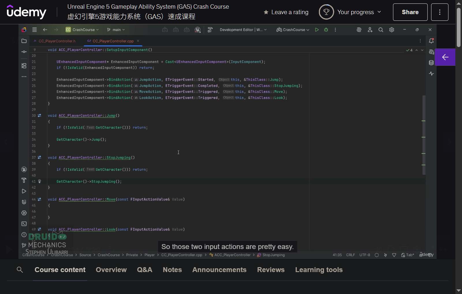
Task: Open the Announcements tab
Action: pos(219,270)
